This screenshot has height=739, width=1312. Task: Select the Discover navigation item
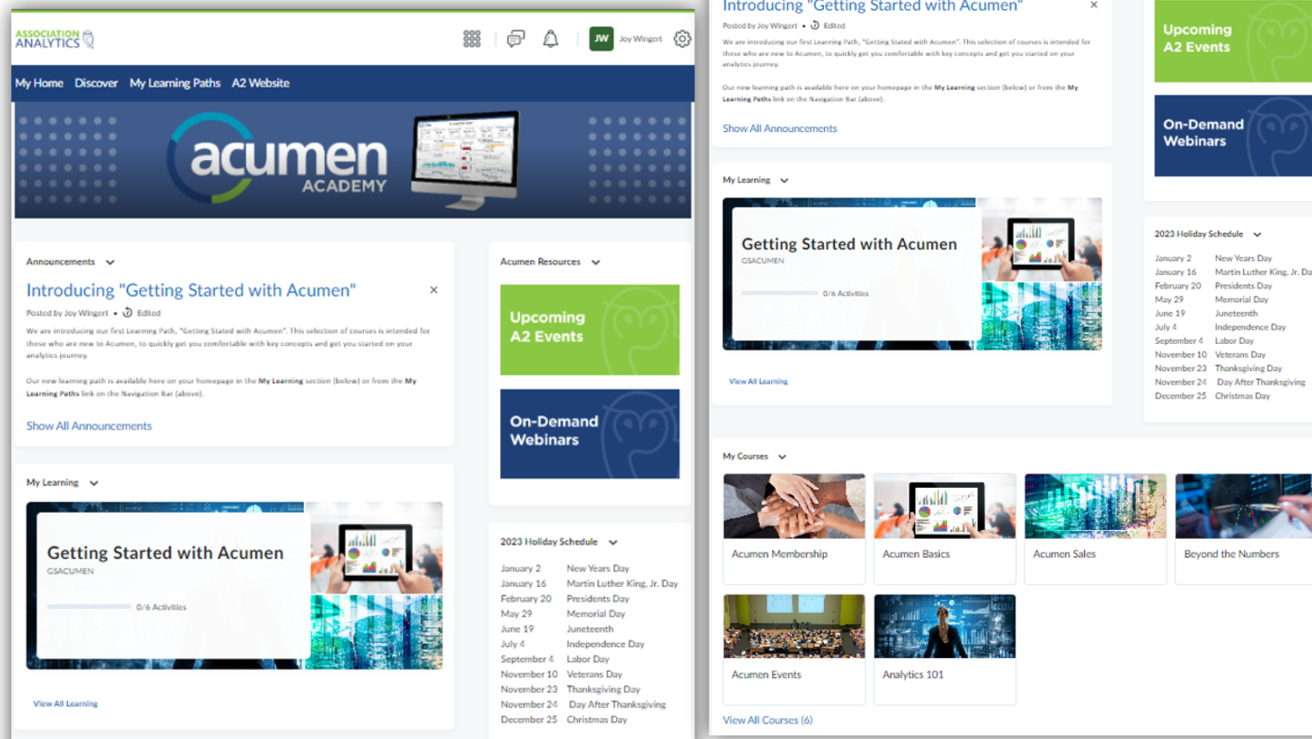(96, 83)
